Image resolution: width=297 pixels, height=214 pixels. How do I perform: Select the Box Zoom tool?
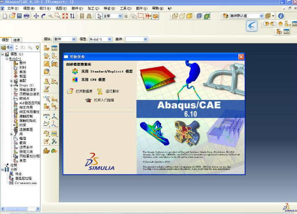pos(57,16)
